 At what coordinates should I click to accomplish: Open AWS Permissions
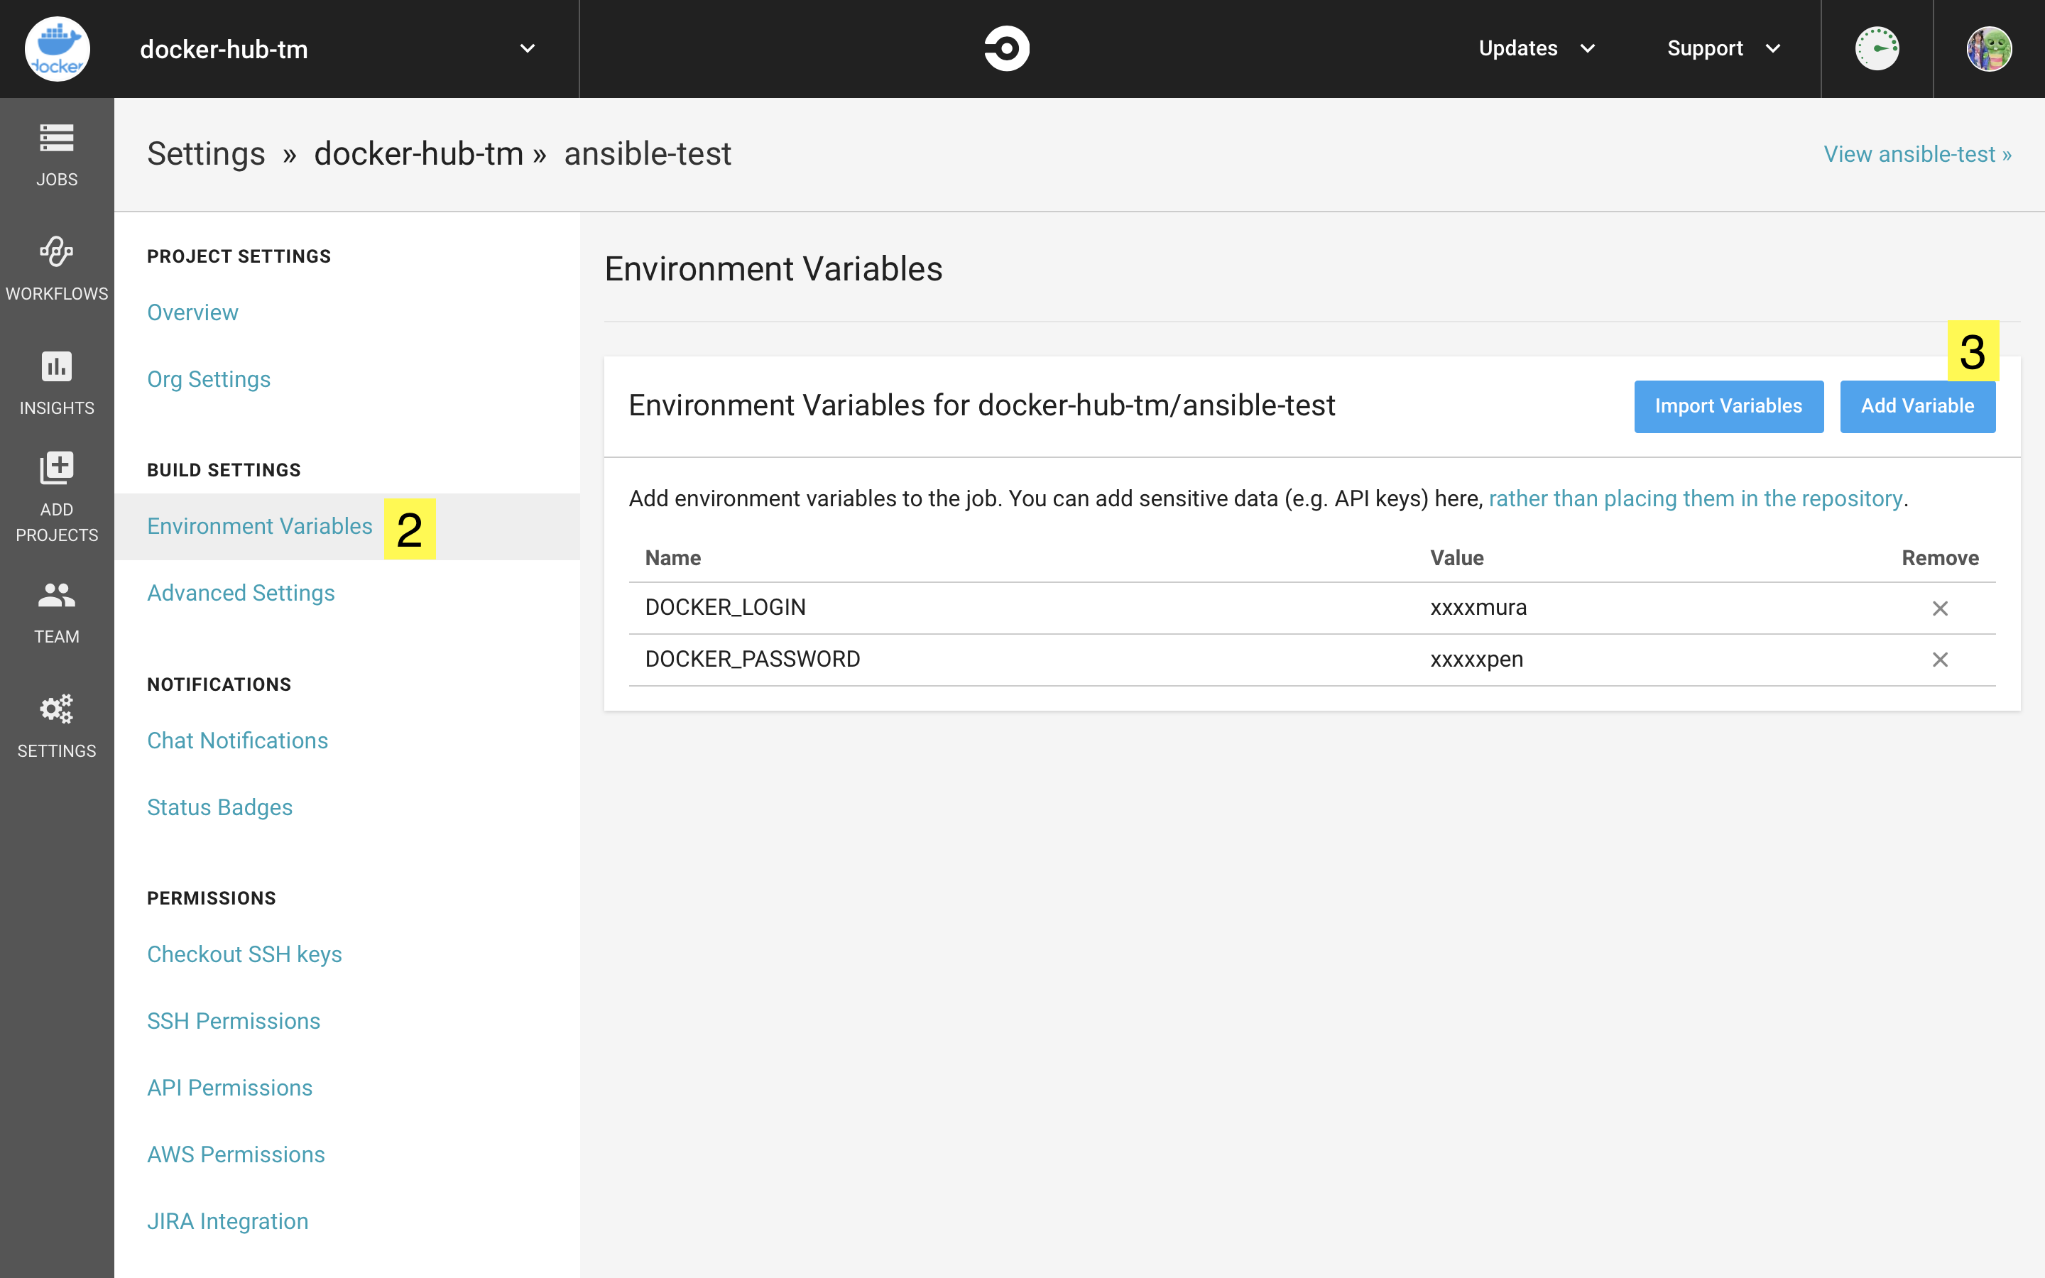(x=236, y=1154)
